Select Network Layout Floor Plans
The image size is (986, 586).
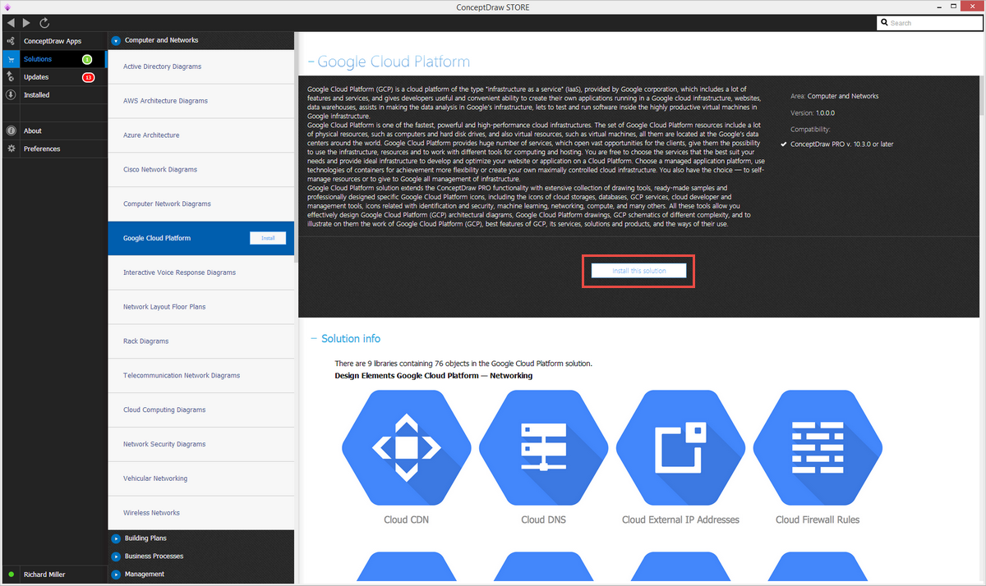coord(200,307)
